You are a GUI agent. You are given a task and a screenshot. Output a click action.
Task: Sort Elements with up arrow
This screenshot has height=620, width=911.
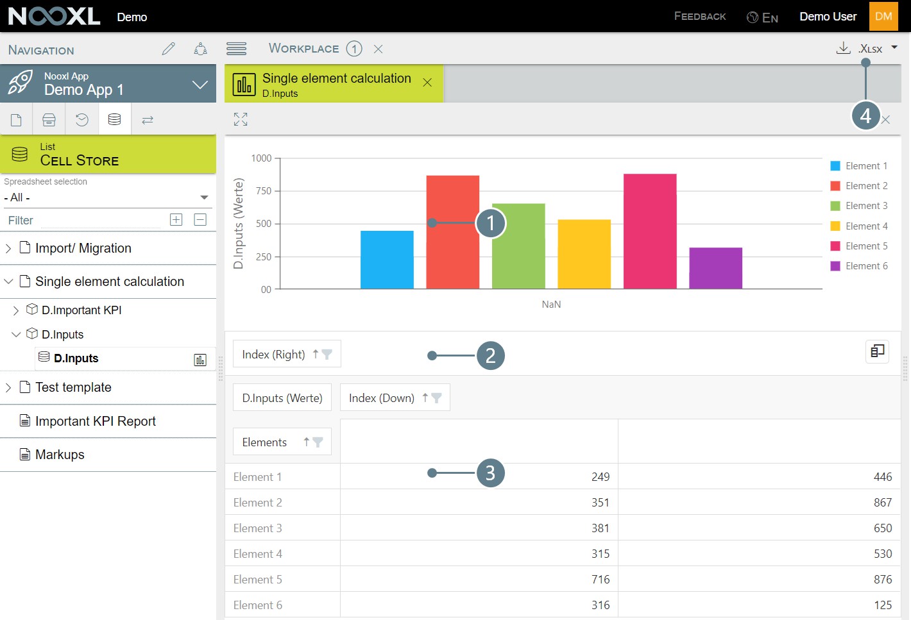coord(307,442)
